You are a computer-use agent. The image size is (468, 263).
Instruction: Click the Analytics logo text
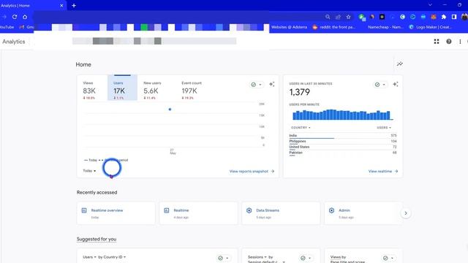click(x=14, y=42)
